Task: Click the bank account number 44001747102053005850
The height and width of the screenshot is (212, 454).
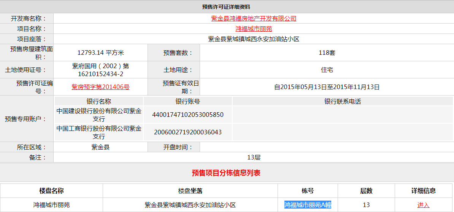Action: [x=188, y=115]
